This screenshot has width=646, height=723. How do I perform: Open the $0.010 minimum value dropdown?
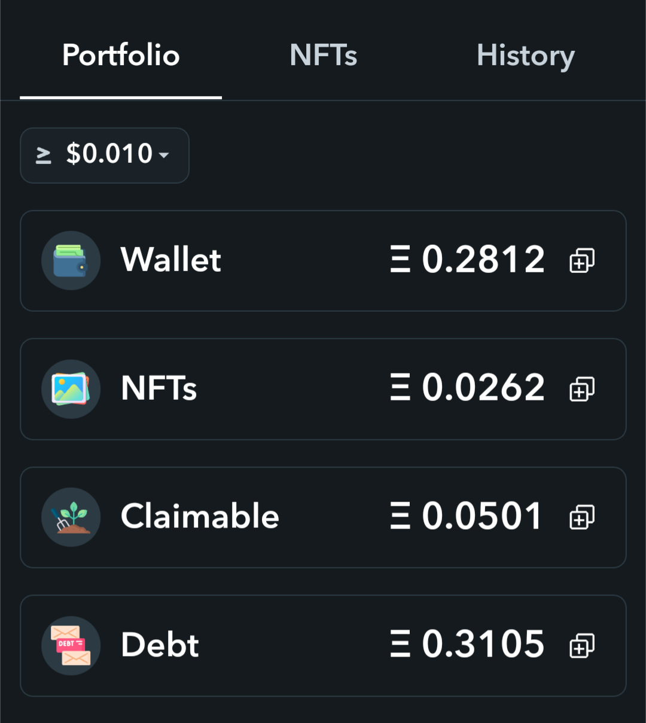(x=105, y=156)
